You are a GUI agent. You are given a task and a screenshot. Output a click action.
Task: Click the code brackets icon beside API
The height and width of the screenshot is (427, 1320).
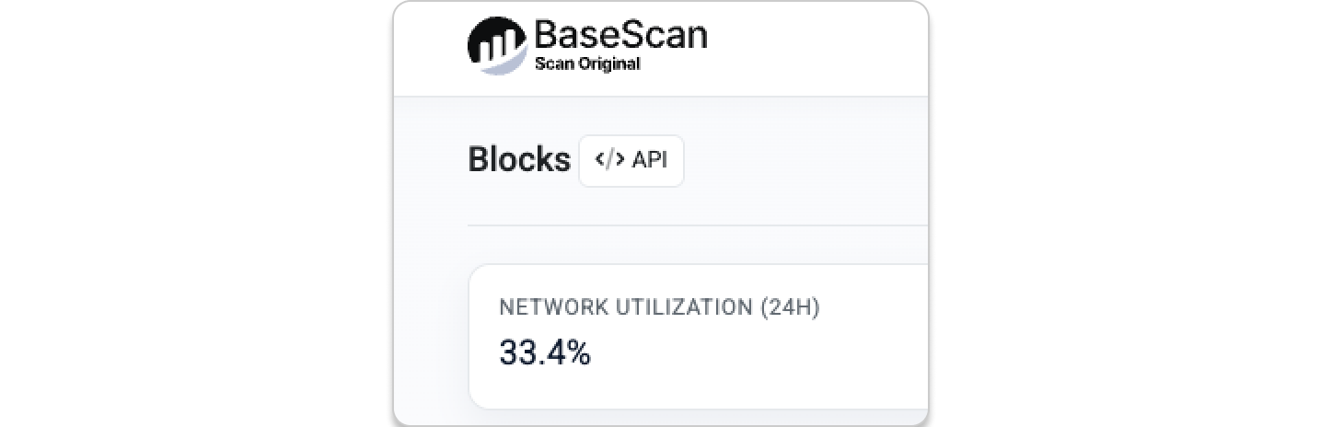(609, 159)
